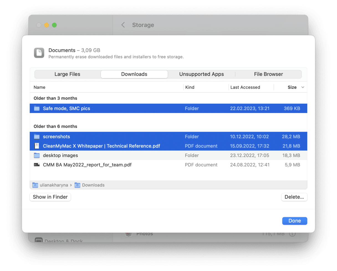Switch to the Large Files tab
337x271 pixels.
coord(67,74)
